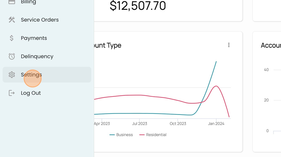This screenshot has height=157, width=281.
Task: Click the Service Orders tools icon
Action: pos(12,20)
